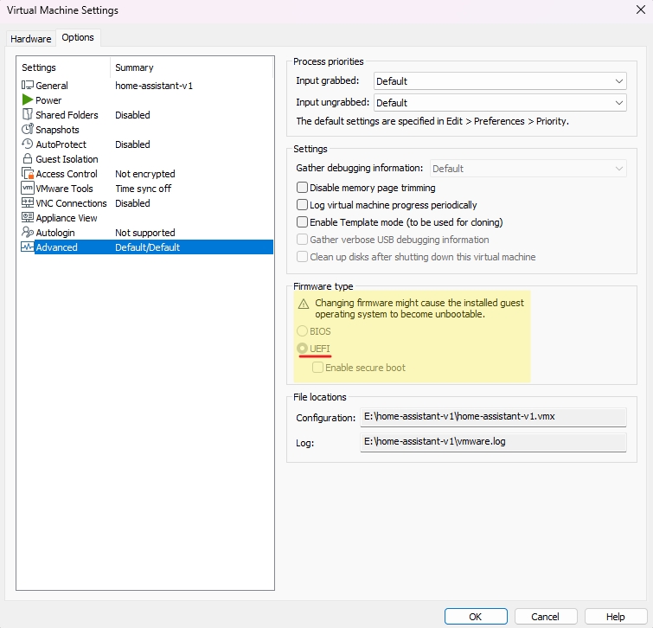Select the UEFI firmware radio button
The width and height of the screenshot is (653, 628).
302,349
